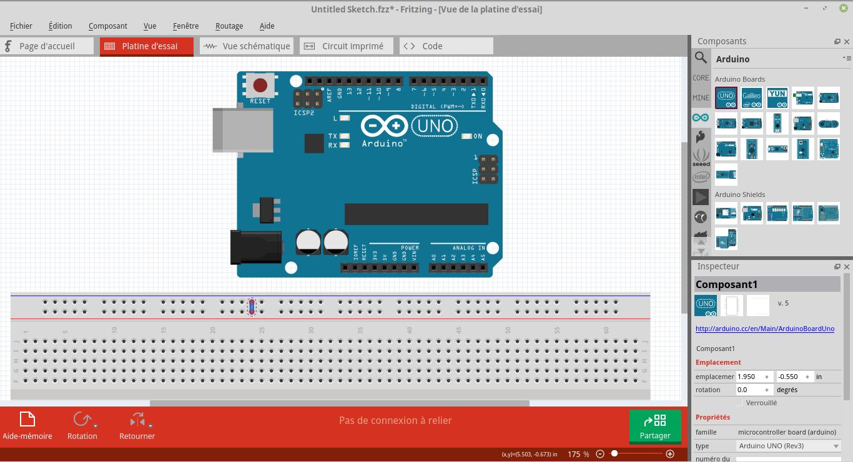Switch to Page d'accueil tab
Image resolution: width=853 pixels, height=462 pixels.
tap(47, 46)
